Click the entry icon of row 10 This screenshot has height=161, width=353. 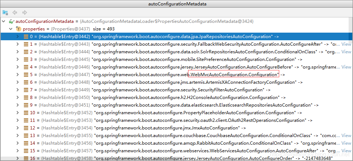26,113
